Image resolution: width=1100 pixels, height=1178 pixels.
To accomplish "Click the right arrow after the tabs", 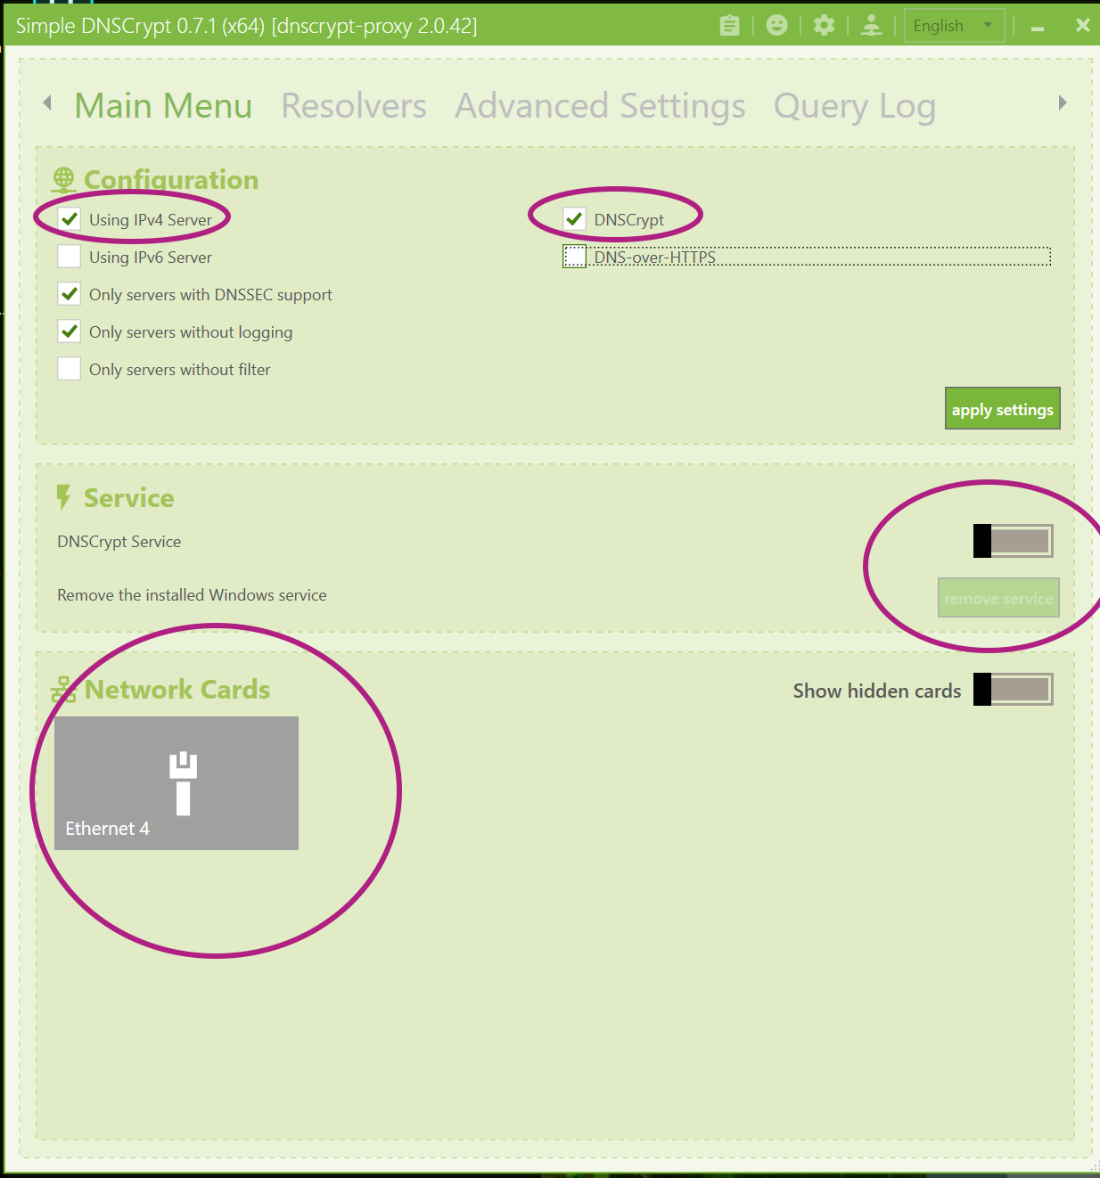I will (x=1062, y=103).
